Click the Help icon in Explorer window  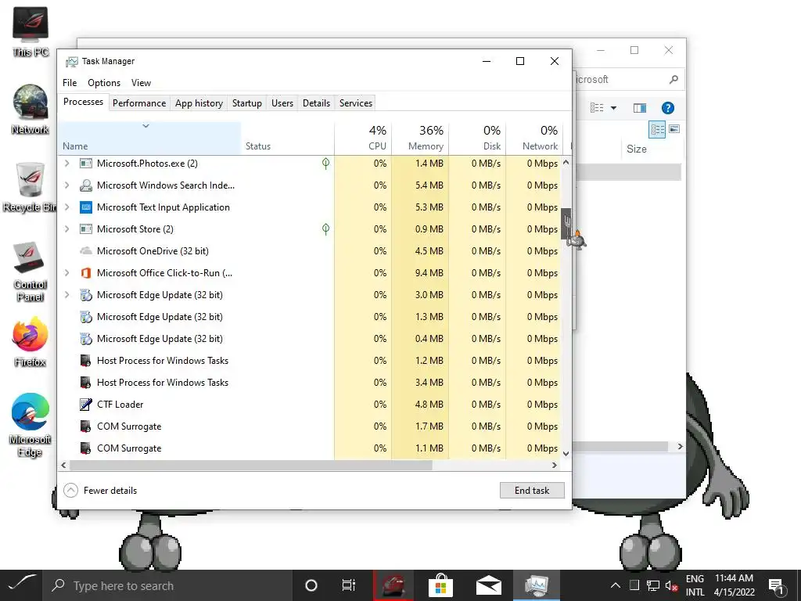click(x=667, y=108)
